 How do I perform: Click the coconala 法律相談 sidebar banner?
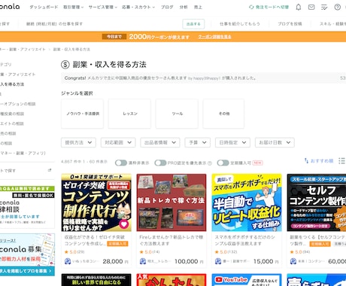[27, 207]
